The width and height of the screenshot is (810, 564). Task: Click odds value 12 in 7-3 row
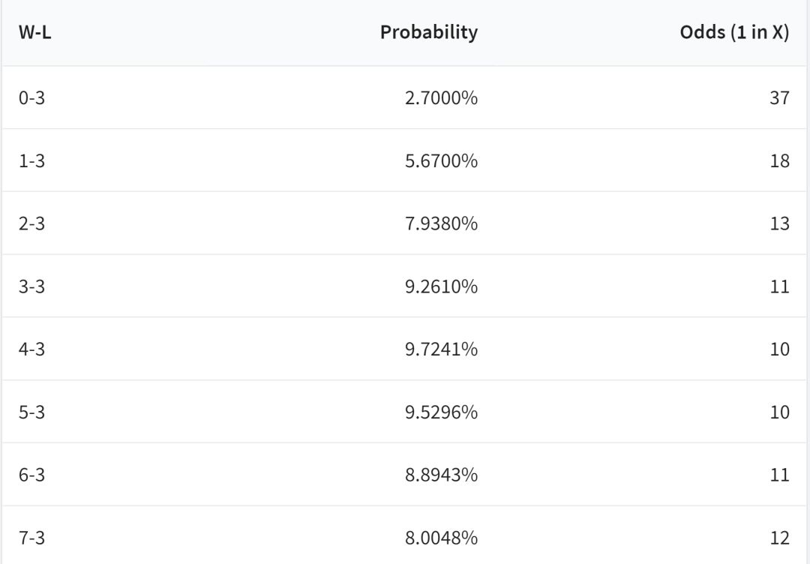pos(779,538)
